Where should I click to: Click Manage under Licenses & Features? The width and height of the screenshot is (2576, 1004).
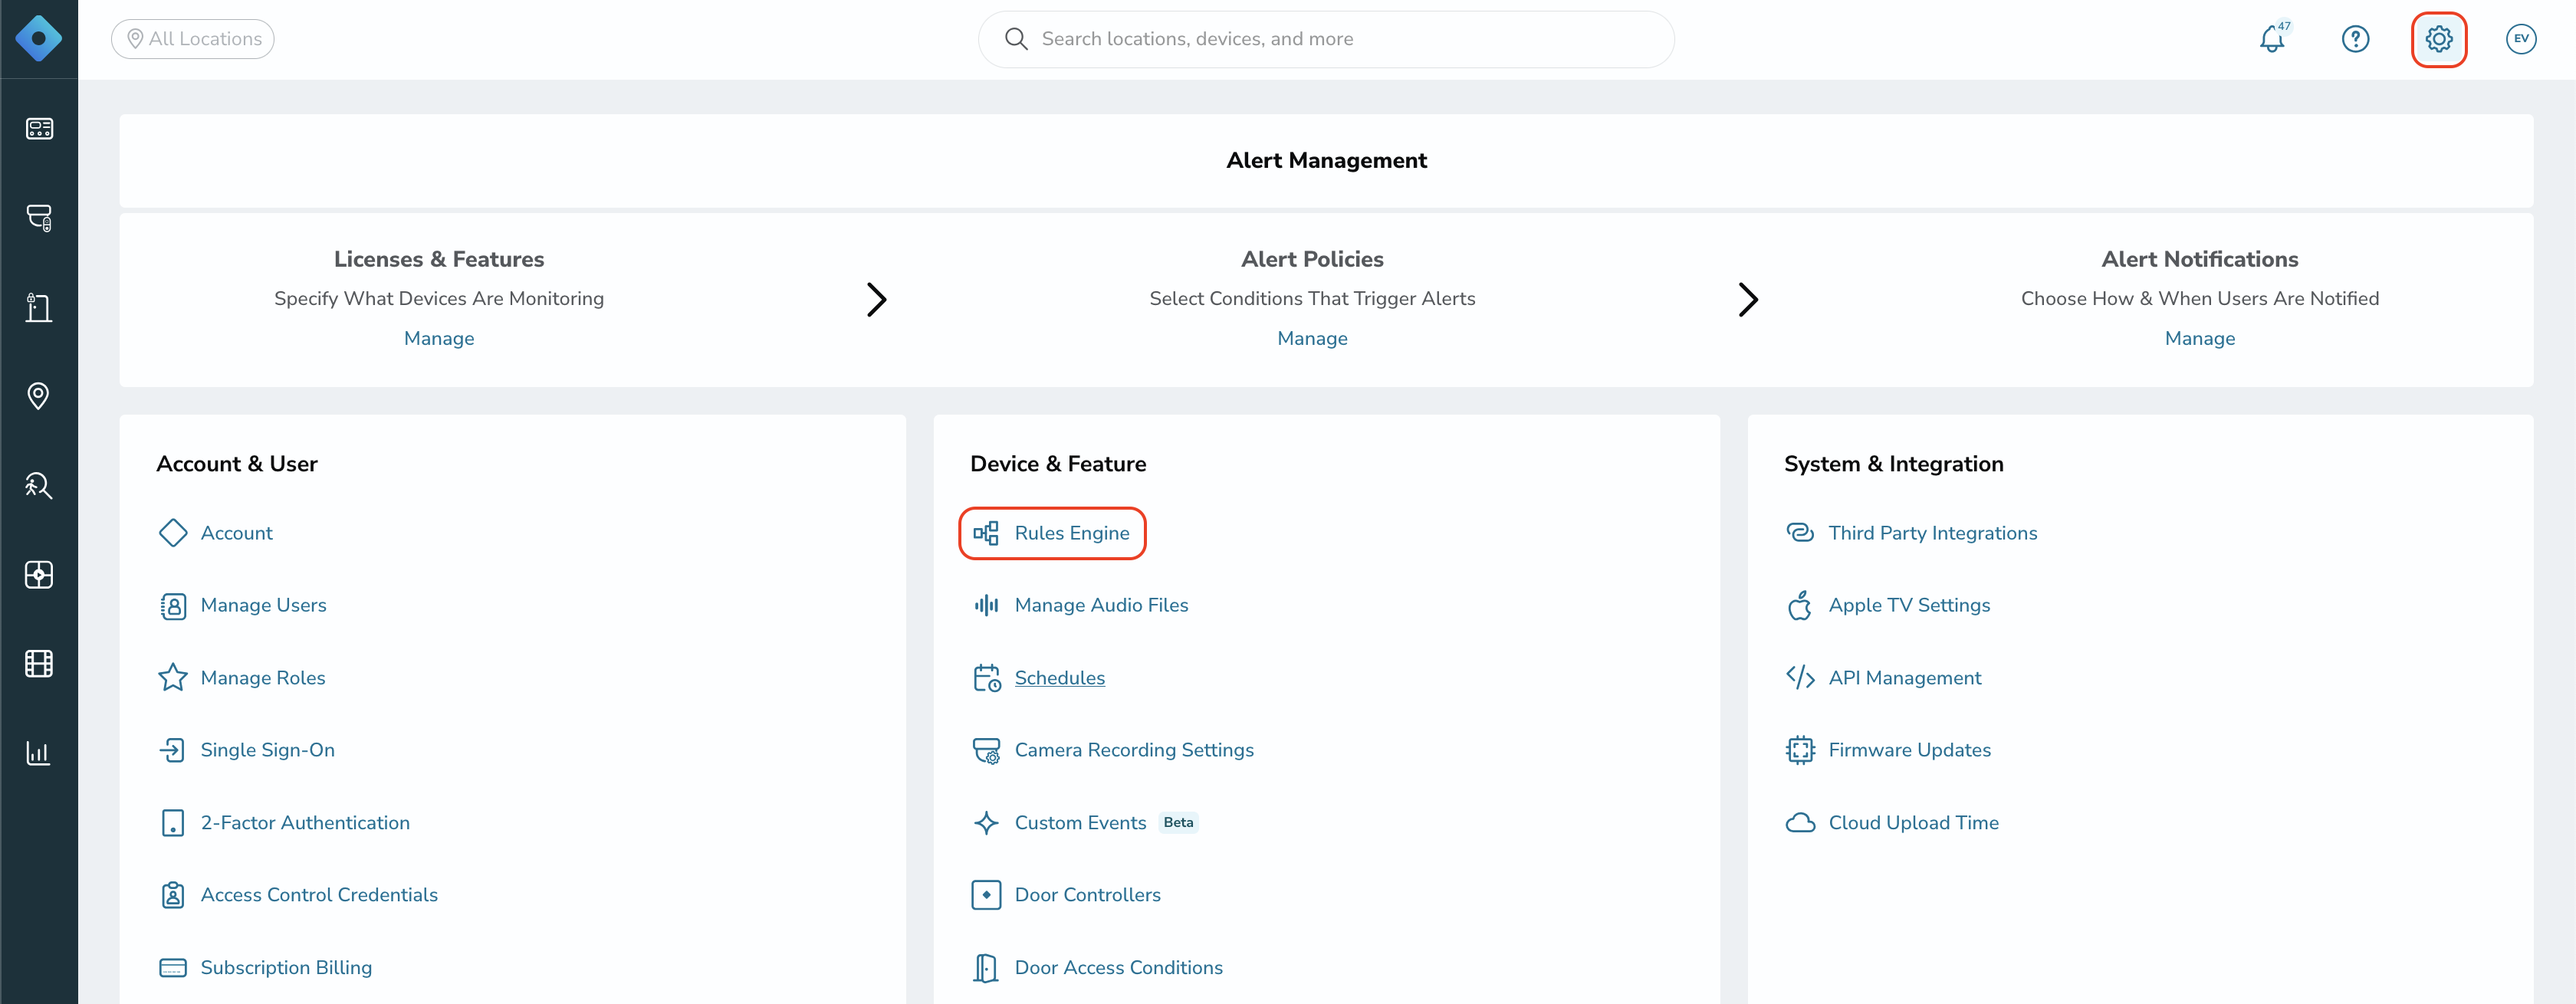[439, 338]
